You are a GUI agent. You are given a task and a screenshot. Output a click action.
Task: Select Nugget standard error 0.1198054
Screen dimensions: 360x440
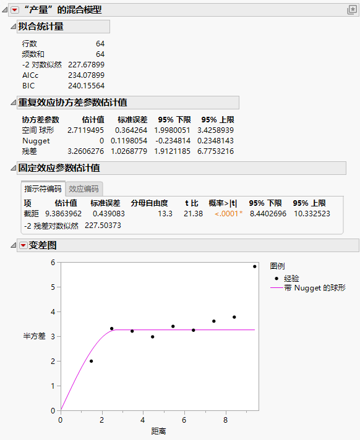click(129, 141)
